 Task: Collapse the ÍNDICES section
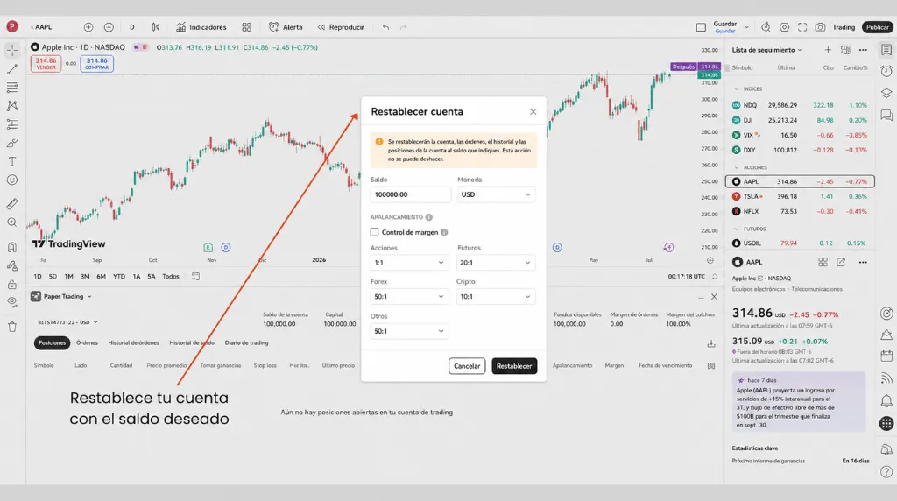[x=736, y=88]
